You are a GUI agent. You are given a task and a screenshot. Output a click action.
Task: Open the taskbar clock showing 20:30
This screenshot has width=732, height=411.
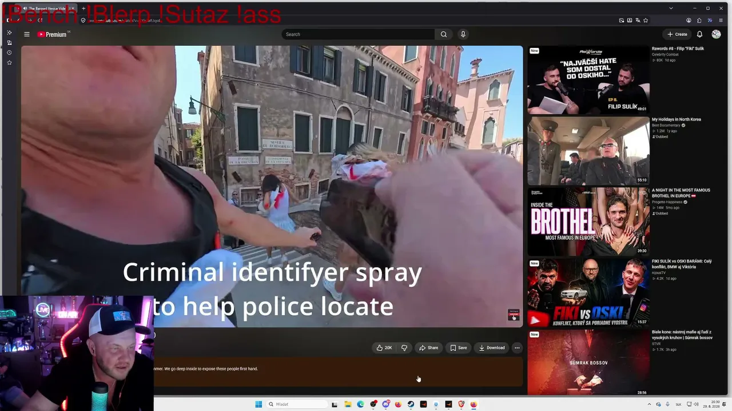pyautogui.click(x=711, y=404)
